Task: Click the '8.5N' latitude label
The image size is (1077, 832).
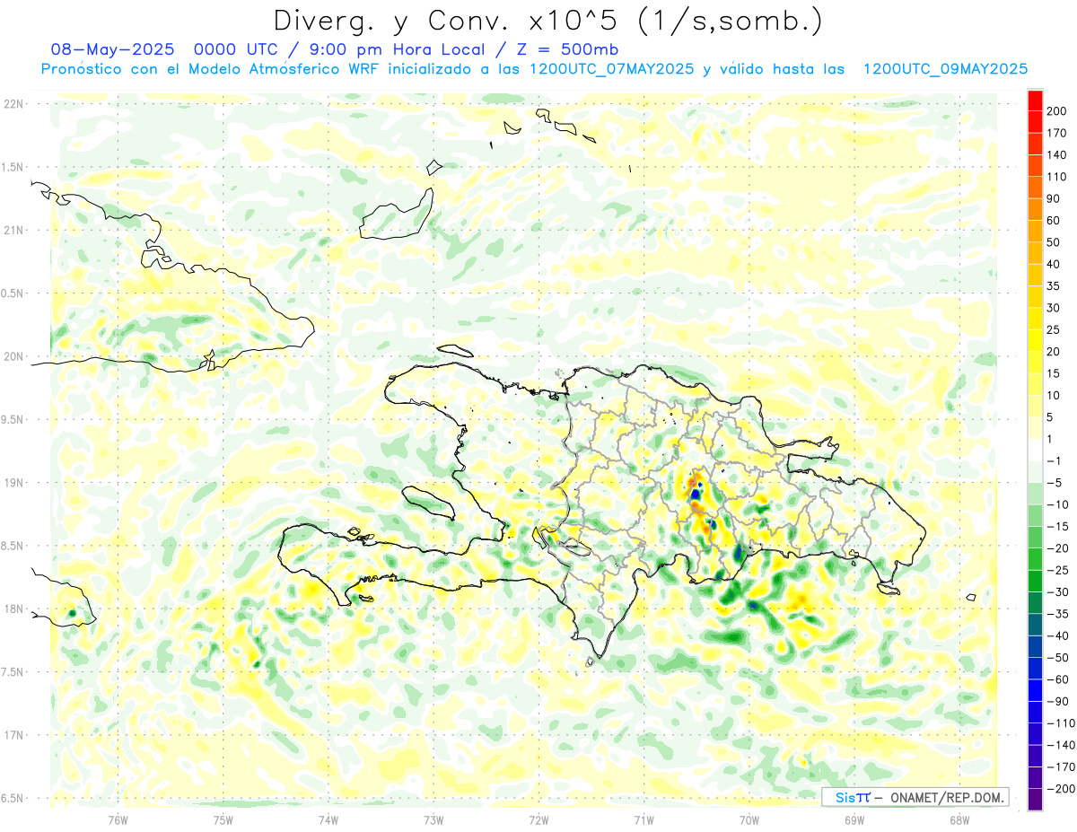Action: tap(13, 546)
